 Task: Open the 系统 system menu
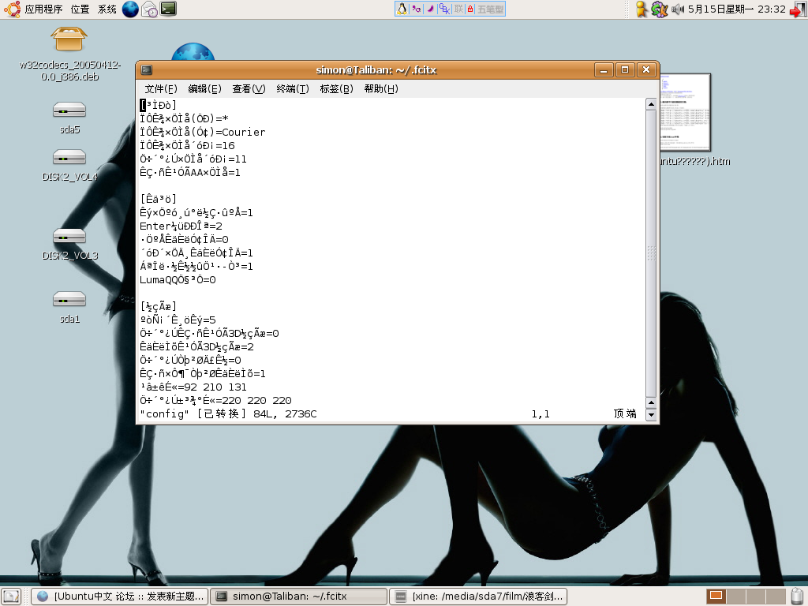(107, 9)
